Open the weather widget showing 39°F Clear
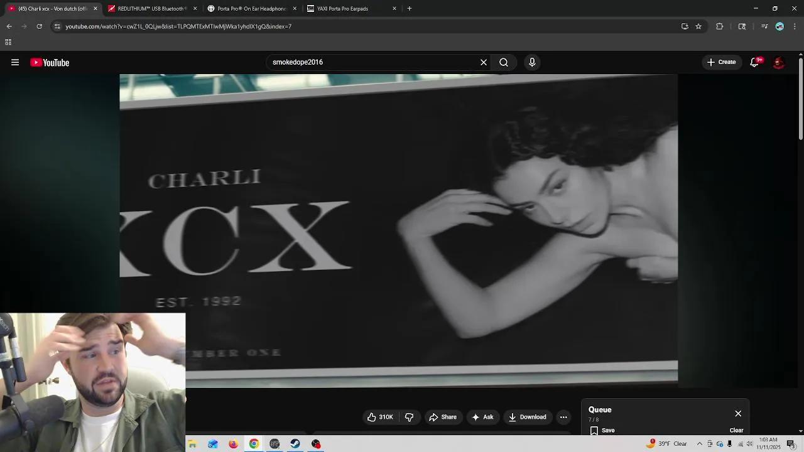804x452 pixels. (667, 444)
